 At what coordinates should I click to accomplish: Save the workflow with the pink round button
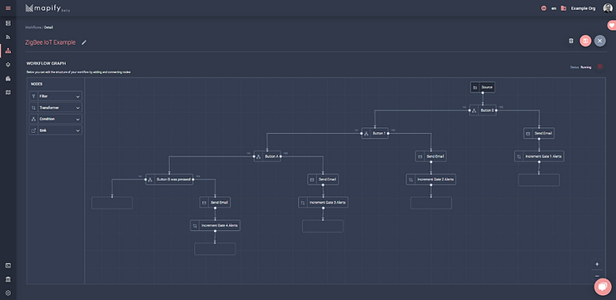click(585, 41)
